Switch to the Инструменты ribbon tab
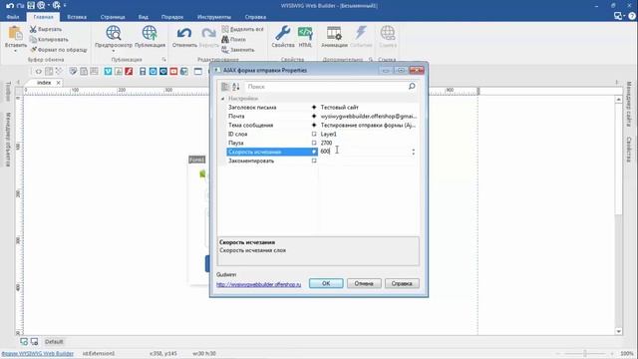The height and width of the screenshot is (359, 638). 214,17
